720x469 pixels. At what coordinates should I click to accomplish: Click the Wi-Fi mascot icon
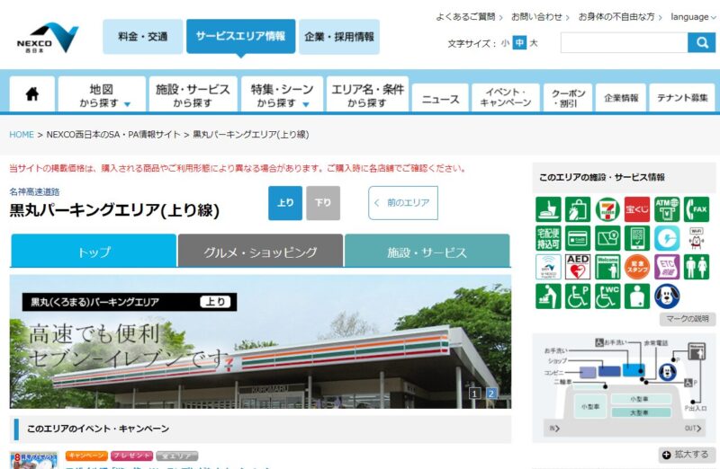pyautogui.click(x=697, y=238)
